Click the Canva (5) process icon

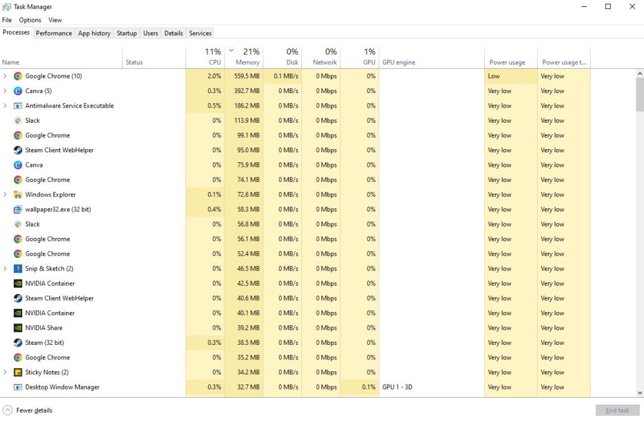18,91
